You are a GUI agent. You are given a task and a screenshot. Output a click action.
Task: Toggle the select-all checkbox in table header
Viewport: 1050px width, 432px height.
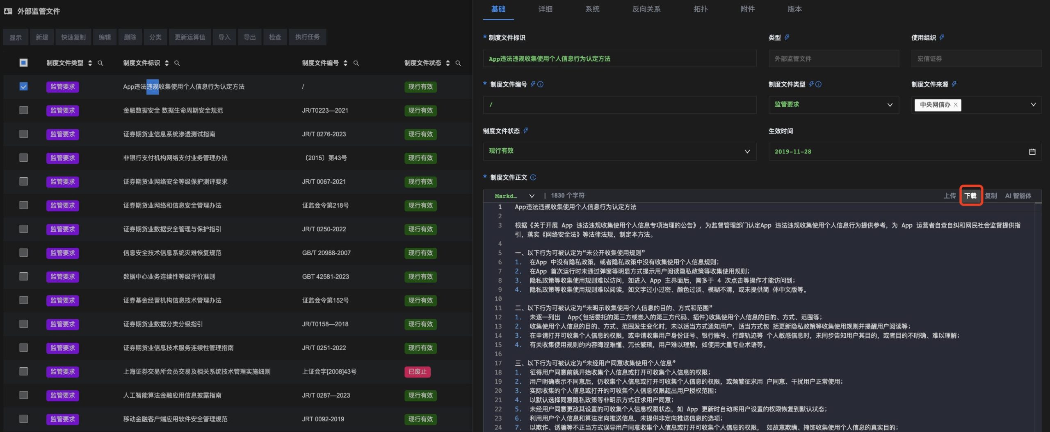click(23, 63)
